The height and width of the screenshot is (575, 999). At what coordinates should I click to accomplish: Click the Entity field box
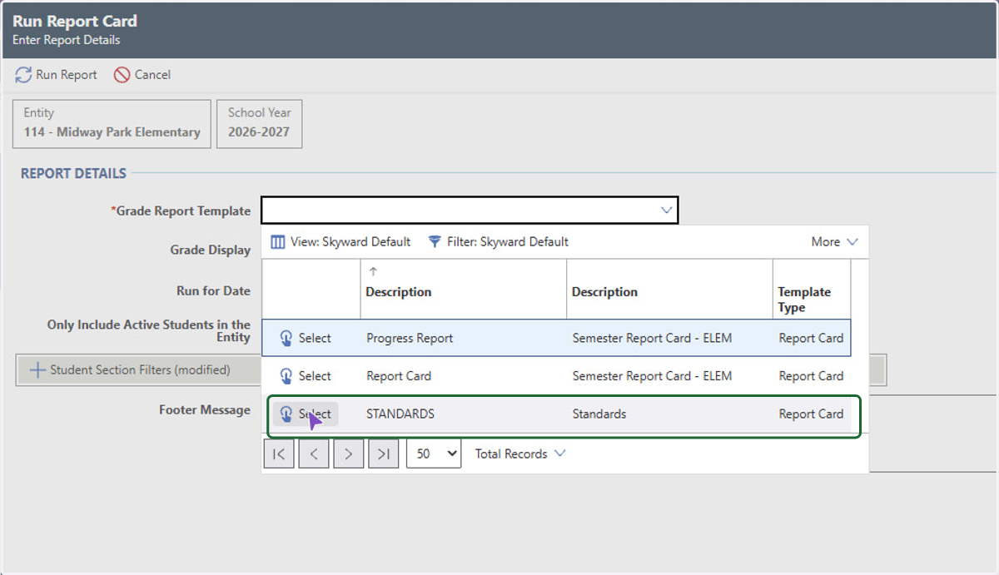point(112,124)
